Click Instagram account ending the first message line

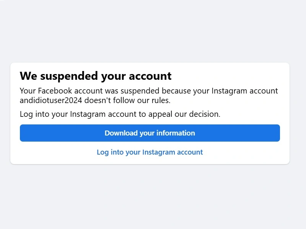[x=245, y=91]
